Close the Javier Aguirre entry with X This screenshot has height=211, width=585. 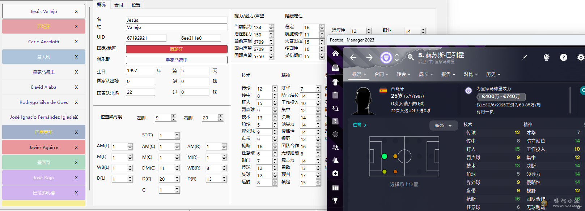pos(76,147)
